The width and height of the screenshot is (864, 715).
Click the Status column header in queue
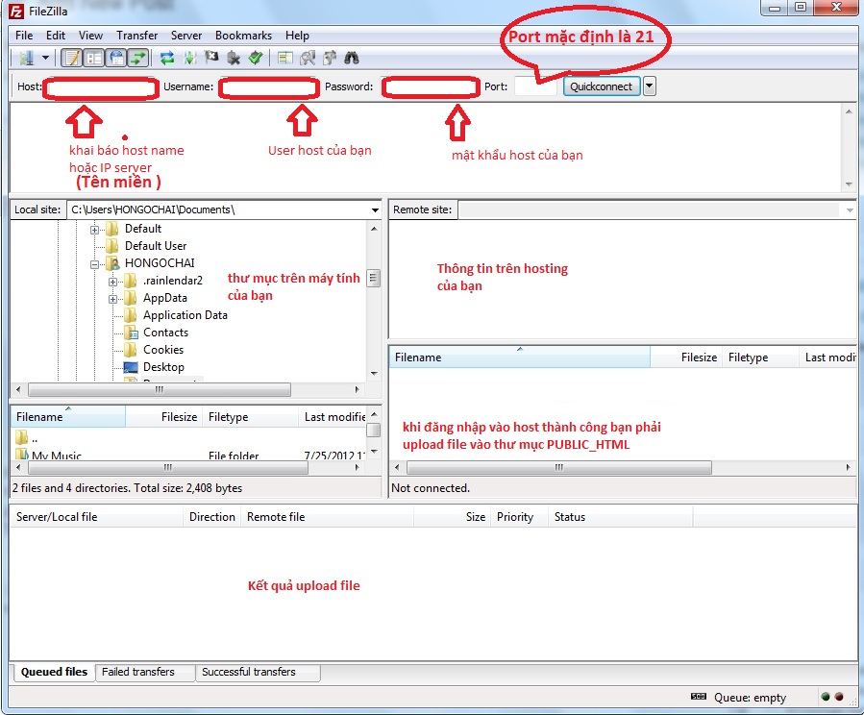point(621,517)
